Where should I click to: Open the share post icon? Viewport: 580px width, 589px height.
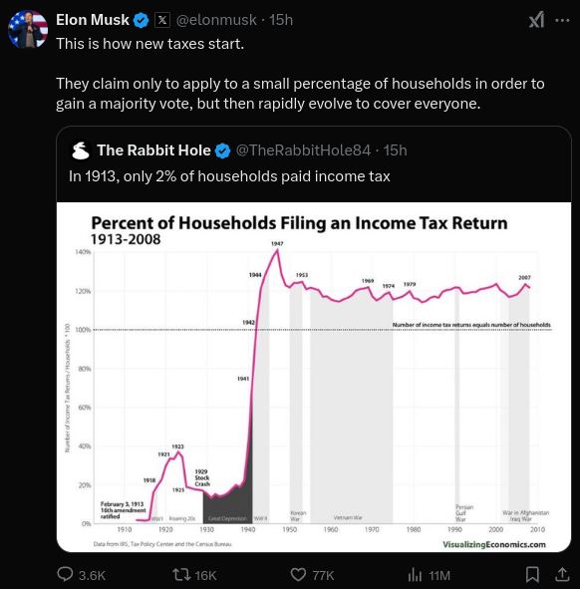pos(562,574)
